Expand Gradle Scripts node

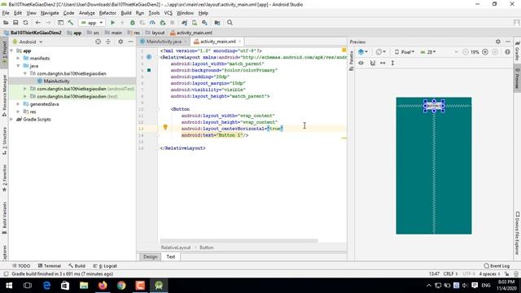click(11, 120)
